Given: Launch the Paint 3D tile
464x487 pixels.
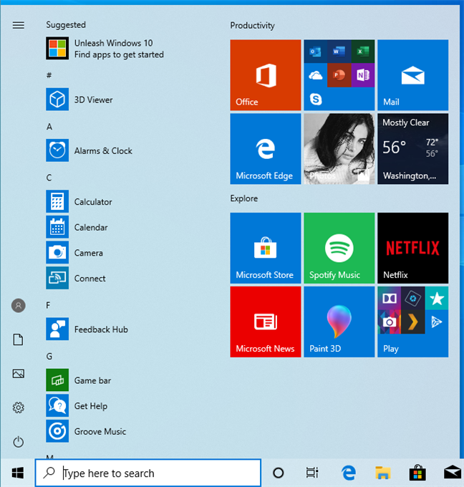Looking at the screenshot, I should coord(339,322).
